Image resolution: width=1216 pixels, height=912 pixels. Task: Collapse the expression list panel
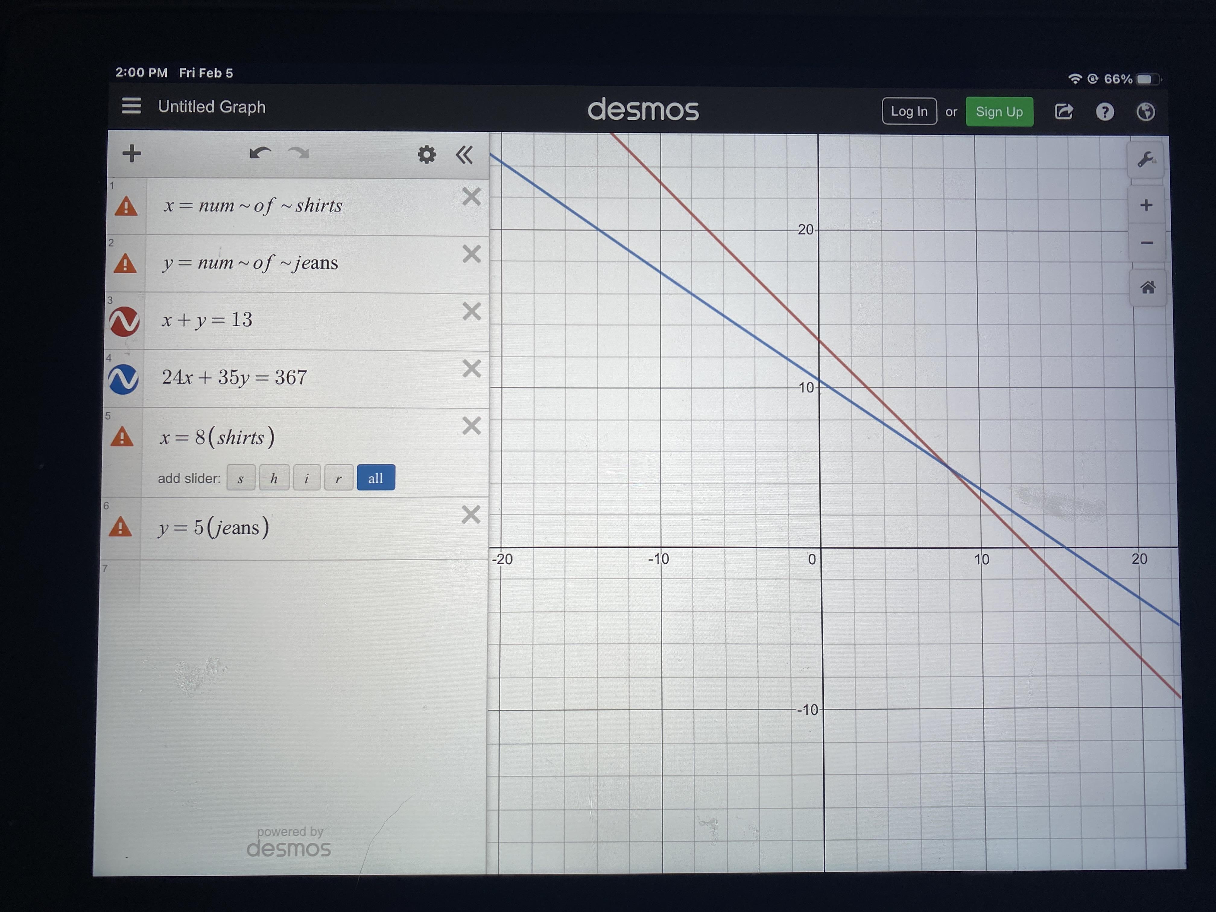click(x=464, y=156)
